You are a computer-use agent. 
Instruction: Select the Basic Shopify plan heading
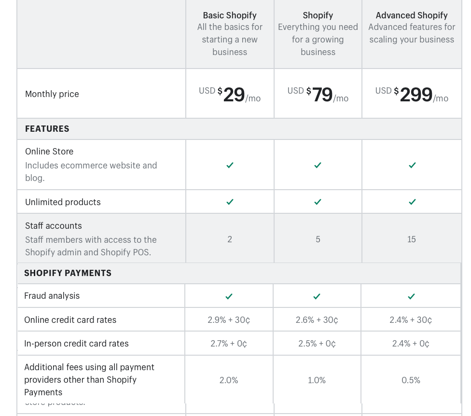coord(230,15)
